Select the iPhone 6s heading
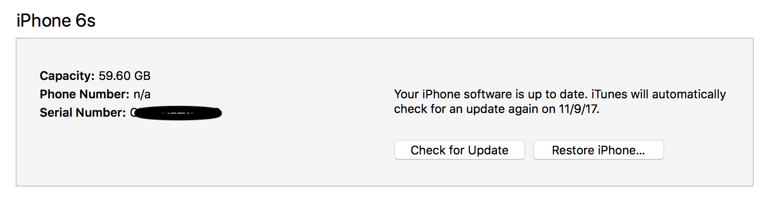 [x=56, y=21]
